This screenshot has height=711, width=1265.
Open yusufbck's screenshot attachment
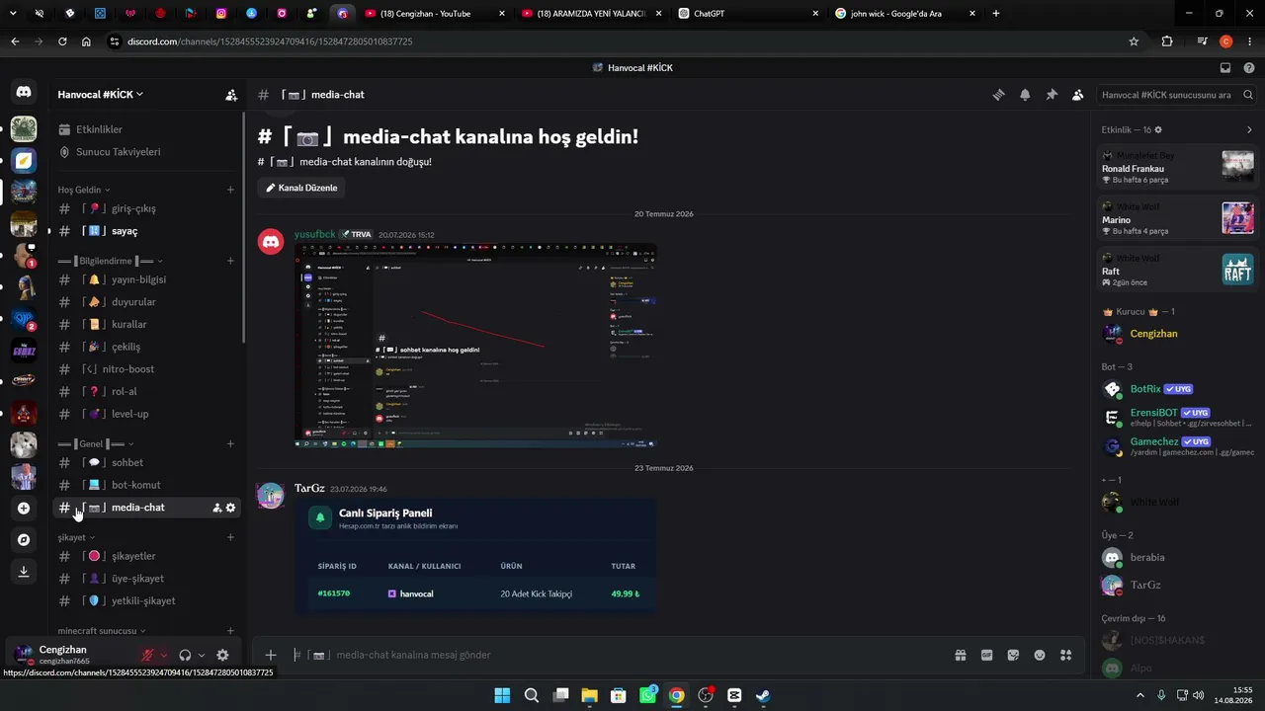click(475, 347)
